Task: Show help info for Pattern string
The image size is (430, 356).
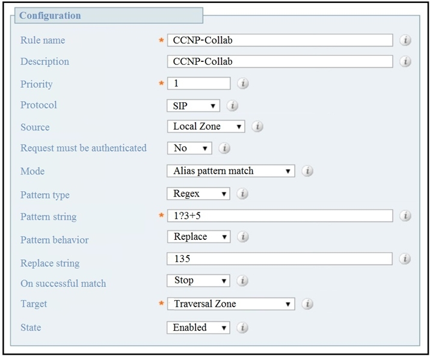Action: point(405,215)
